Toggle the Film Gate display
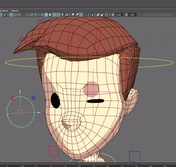176x167 pixels. pyautogui.click(x=15, y=15)
